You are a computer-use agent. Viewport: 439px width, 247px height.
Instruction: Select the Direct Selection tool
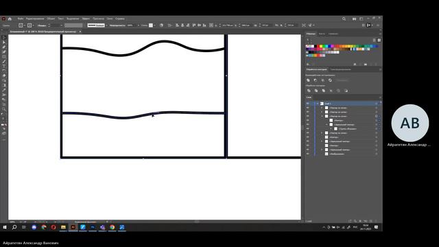tap(4, 43)
